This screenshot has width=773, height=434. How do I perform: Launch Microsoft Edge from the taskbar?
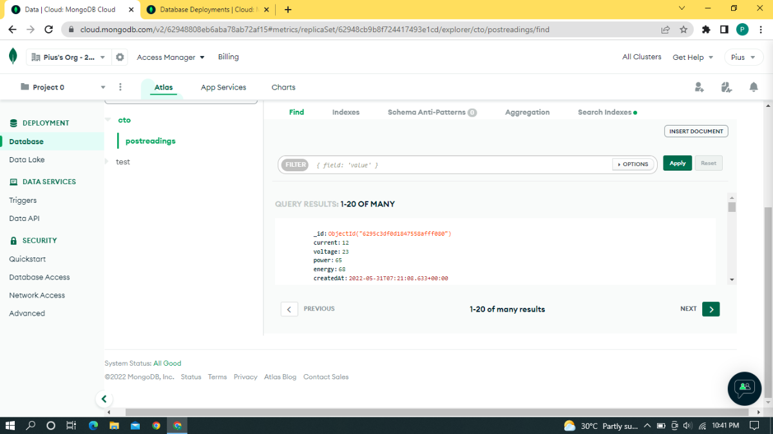[93, 426]
